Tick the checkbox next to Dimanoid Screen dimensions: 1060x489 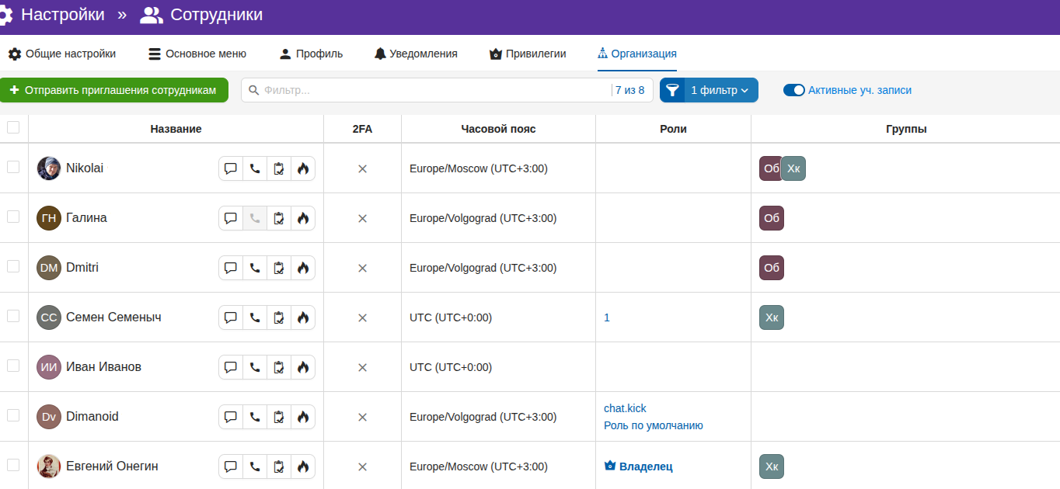tap(13, 415)
